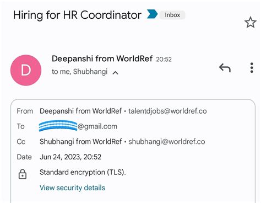The height and width of the screenshot is (203, 261).
Task: Collapse recipient details chevron
Action: pyautogui.click(x=115, y=73)
